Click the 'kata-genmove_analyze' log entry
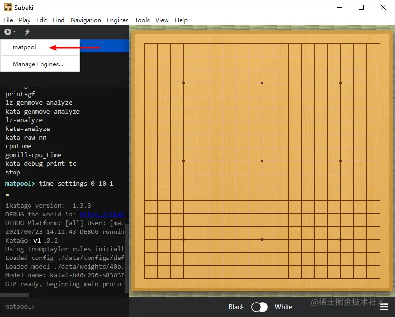 43,111
